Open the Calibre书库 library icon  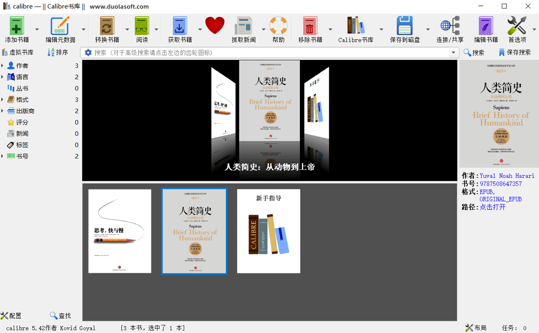[x=356, y=26]
